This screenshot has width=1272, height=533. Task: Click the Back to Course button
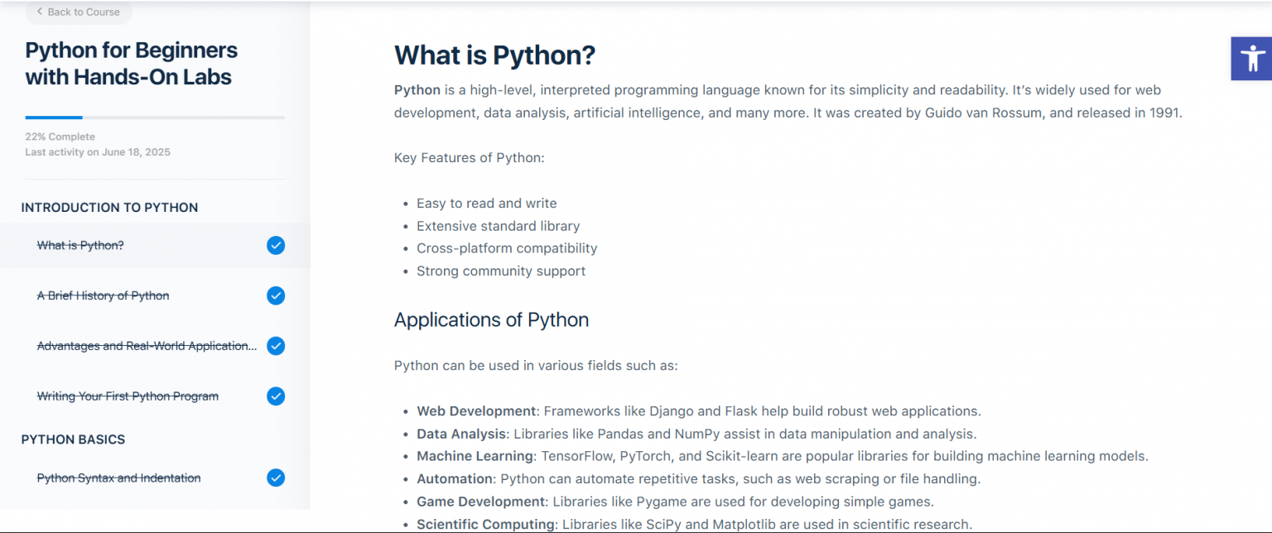click(78, 12)
